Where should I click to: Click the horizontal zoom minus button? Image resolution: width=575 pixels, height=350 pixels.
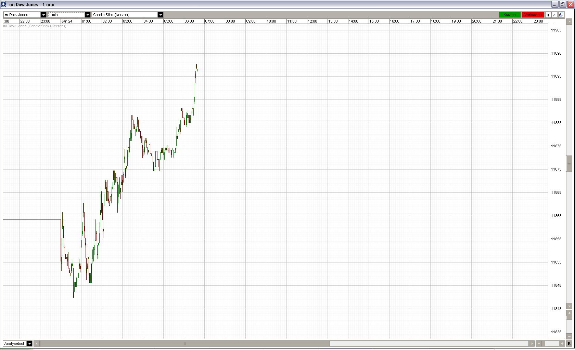[539, 344]
